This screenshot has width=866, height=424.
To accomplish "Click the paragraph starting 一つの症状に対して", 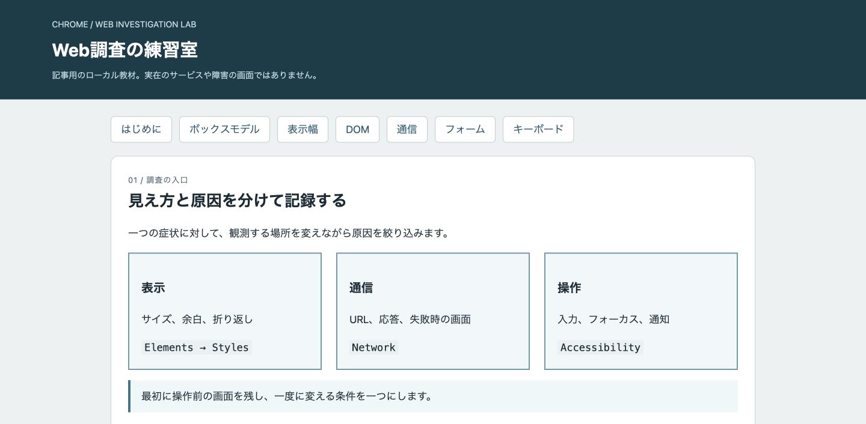I will click(289, 233).
